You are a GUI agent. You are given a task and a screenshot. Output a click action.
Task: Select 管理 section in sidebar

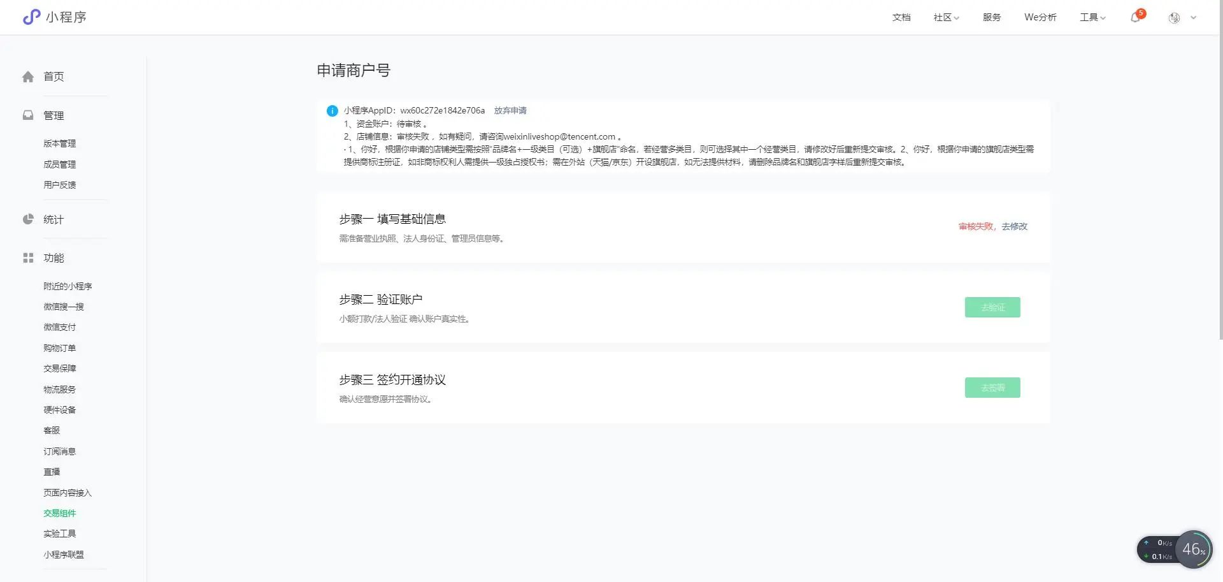tap(54, 115)
